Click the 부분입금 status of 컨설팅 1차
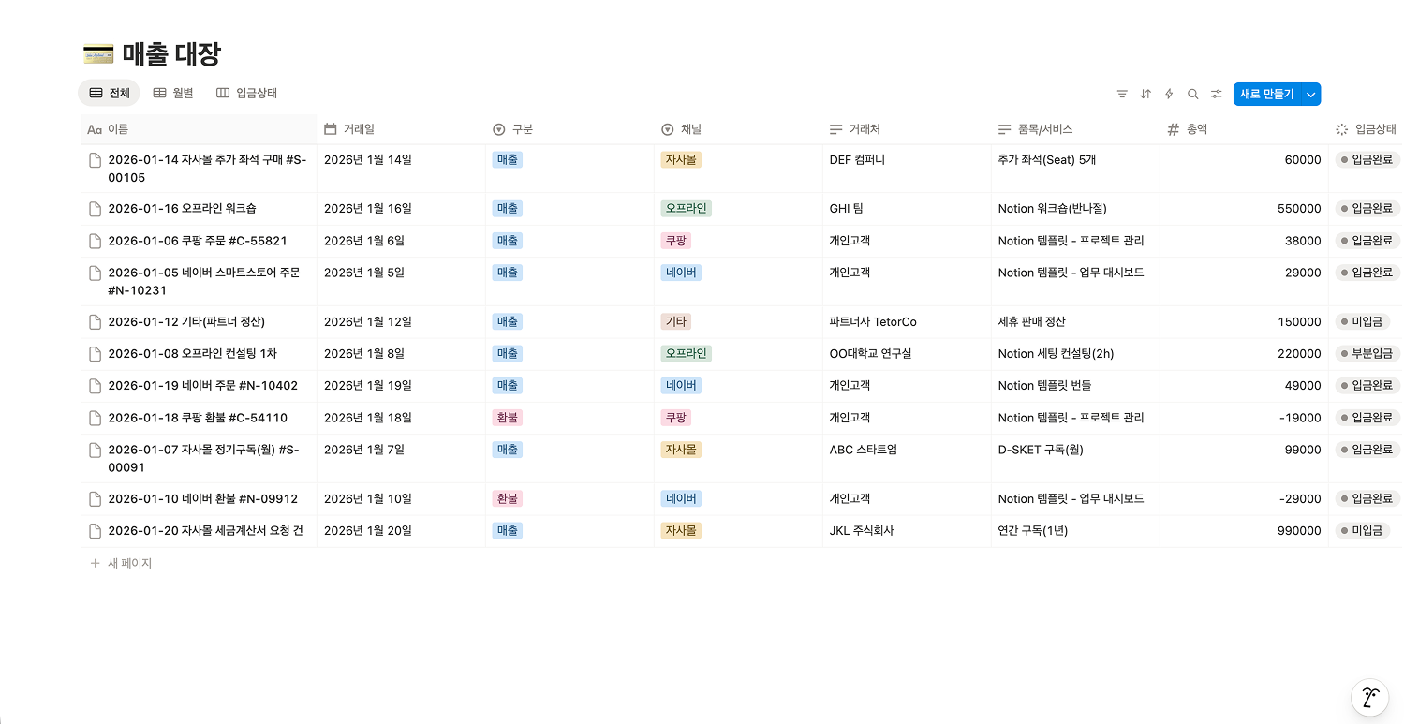 click(1367, 354)
